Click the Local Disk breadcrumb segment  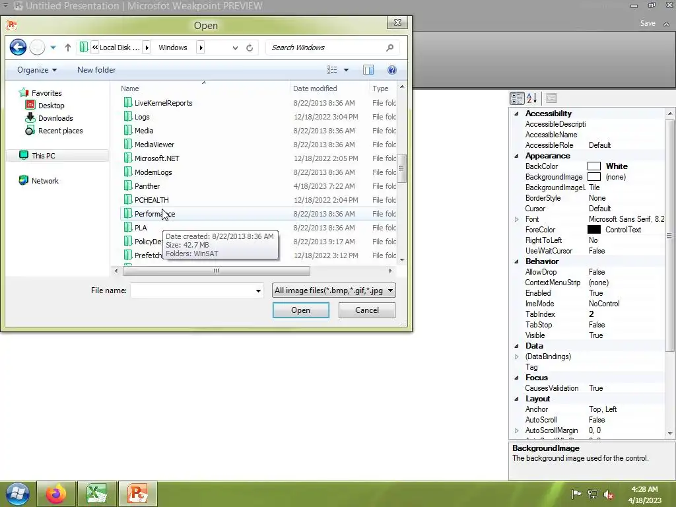[x=119, y=48]
